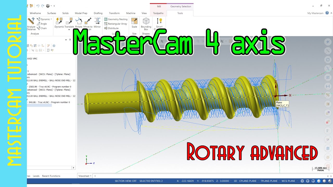Screen dimensions: 333x187
Task: Open the WCS: PLANE selector
Action: [x=288, y=181]
